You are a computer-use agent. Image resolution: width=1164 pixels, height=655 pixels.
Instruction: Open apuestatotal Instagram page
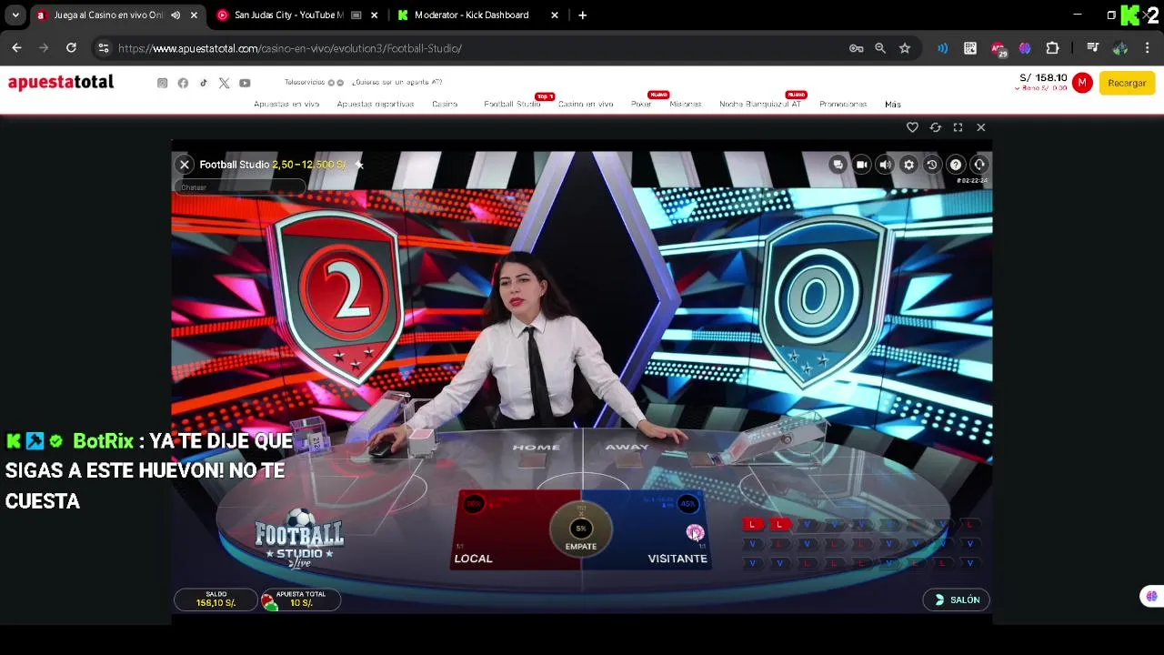pyautogui.click(x=162, y=83)
